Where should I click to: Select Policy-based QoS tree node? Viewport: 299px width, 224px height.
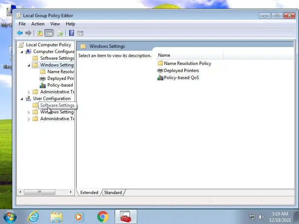[60, 85]
